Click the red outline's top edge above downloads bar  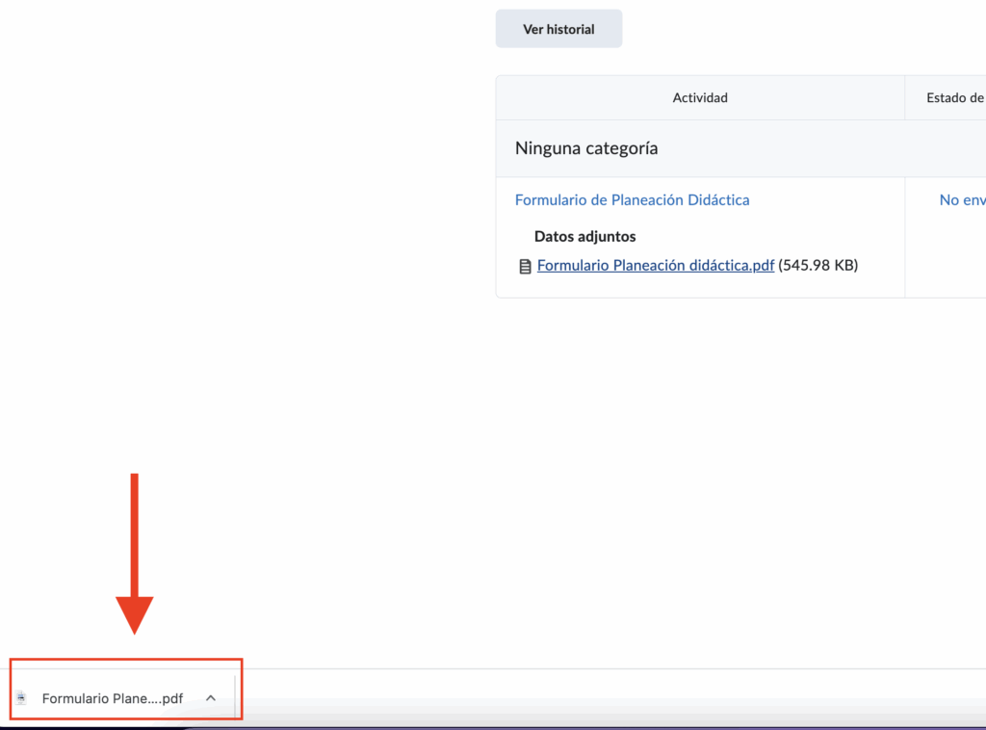pos(125,660)
